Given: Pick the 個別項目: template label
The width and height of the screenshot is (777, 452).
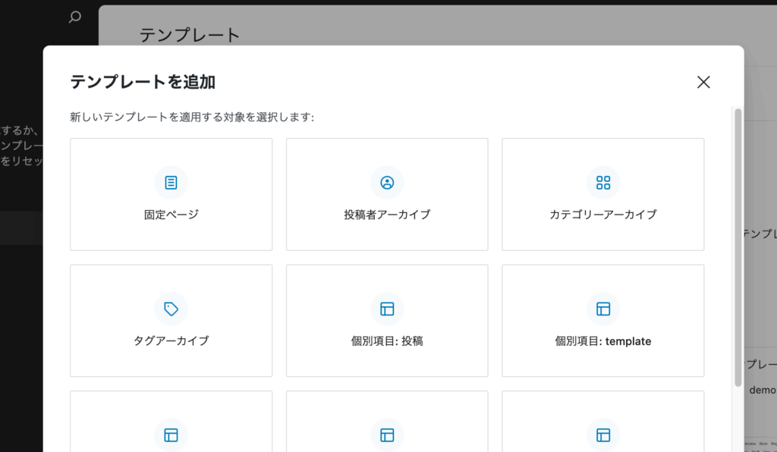Looking at the screenshot, I should (x=603, y=341).
